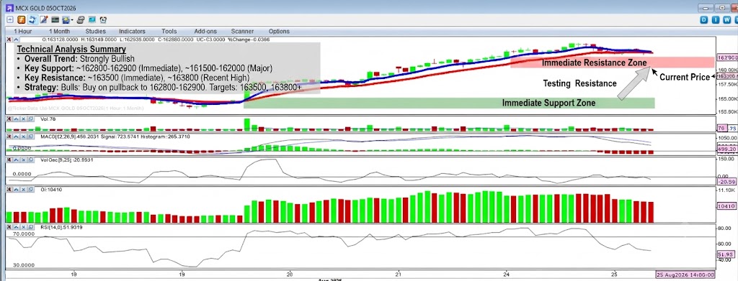
Task: Select the 1 Hour timeframe button
Action: pos(22,32)
